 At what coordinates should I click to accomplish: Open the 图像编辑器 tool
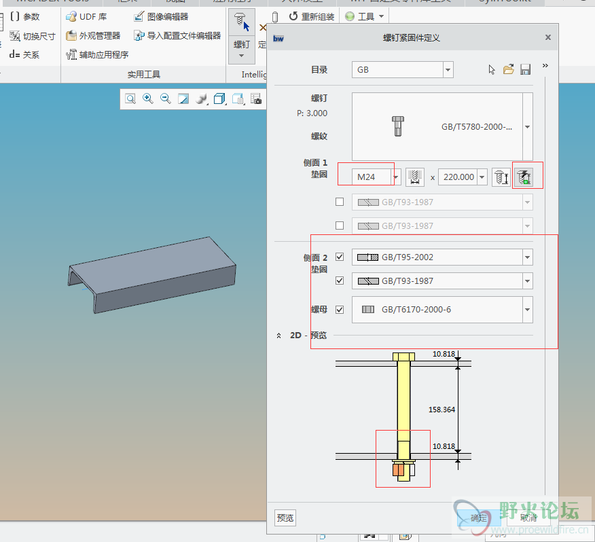161,16
